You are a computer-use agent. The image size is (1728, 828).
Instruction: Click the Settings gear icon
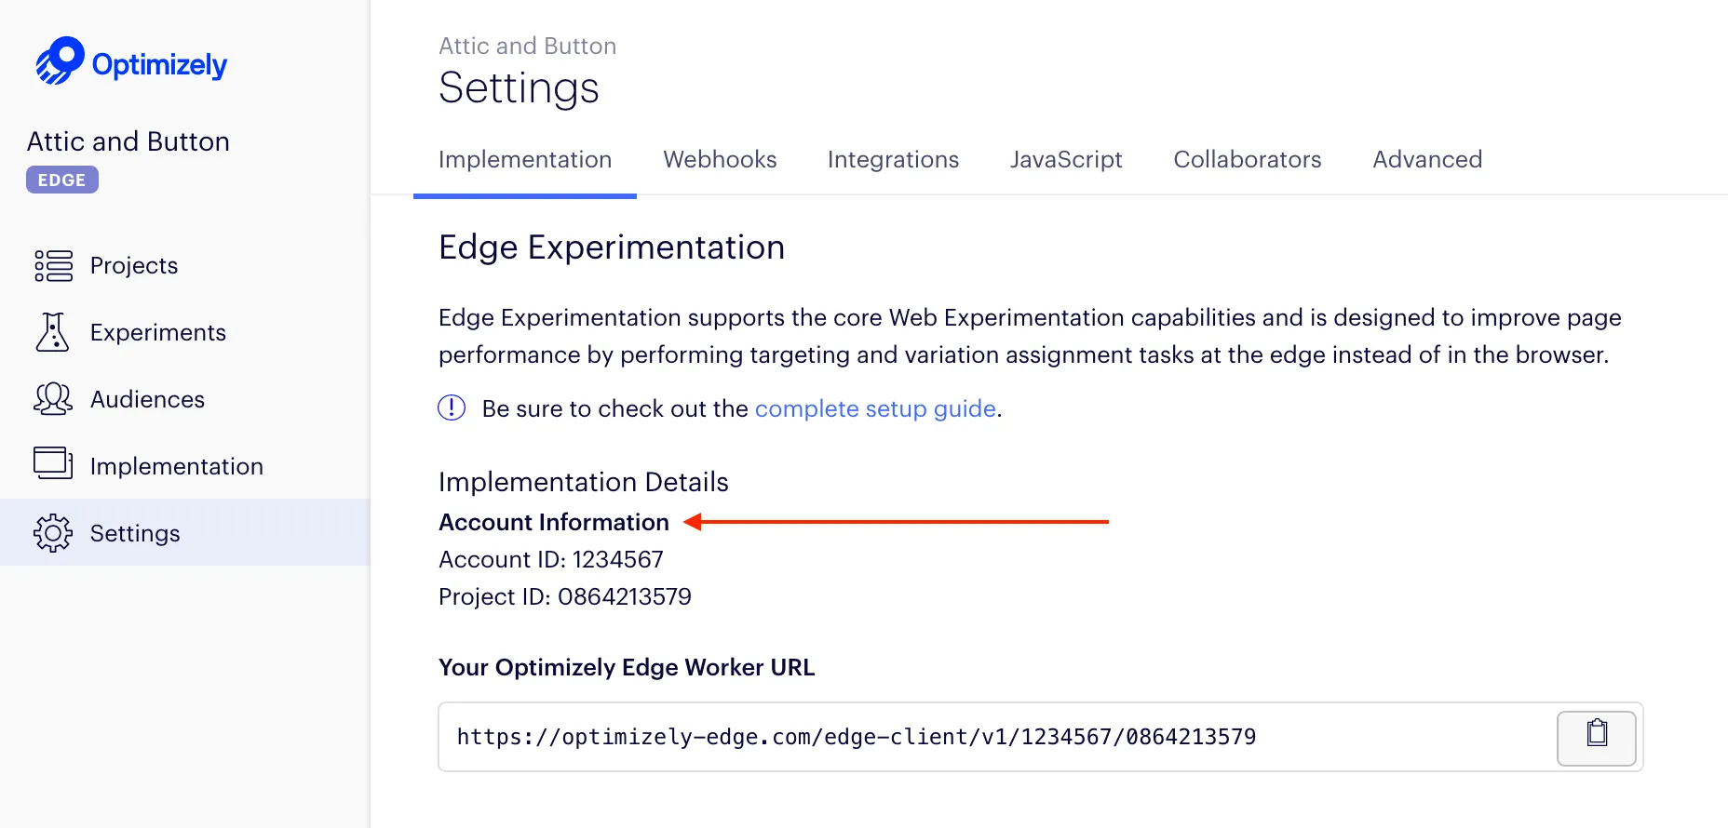point(53,533)
